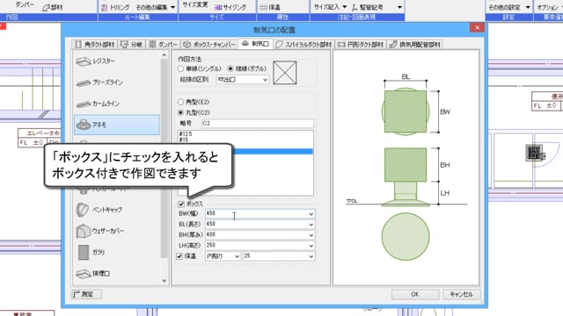The height and width of the screenshot is (316, 563).
Task: Select the #12.5 size list entry
Action: coord(245,134)
